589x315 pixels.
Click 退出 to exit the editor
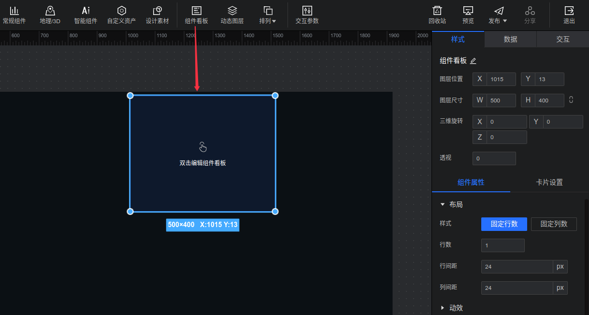point(569,15)
